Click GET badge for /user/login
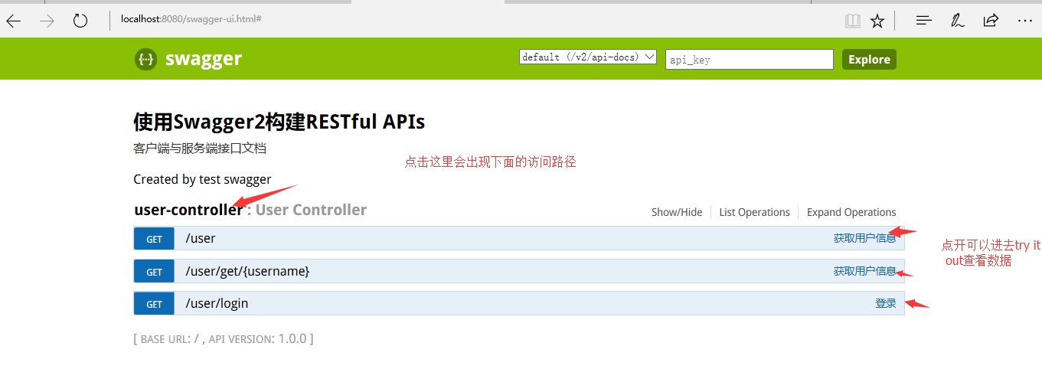Viewport: 1042px width, 369px height. 154,304
